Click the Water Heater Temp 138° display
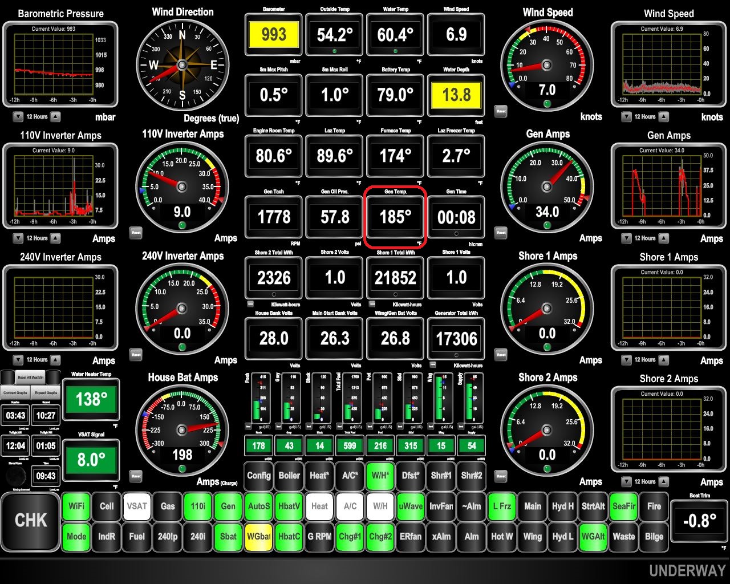The image size is (730, 584). 91,399
